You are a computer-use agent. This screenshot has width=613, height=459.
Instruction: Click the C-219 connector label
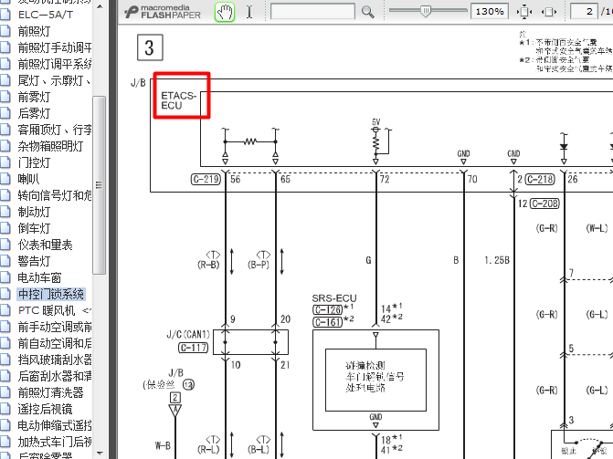point(206,179)
